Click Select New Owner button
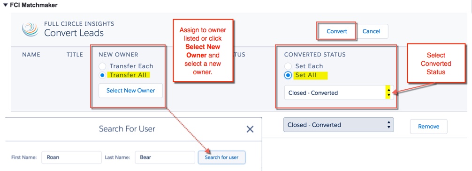472x171 pixels. [x=130, y=90]
